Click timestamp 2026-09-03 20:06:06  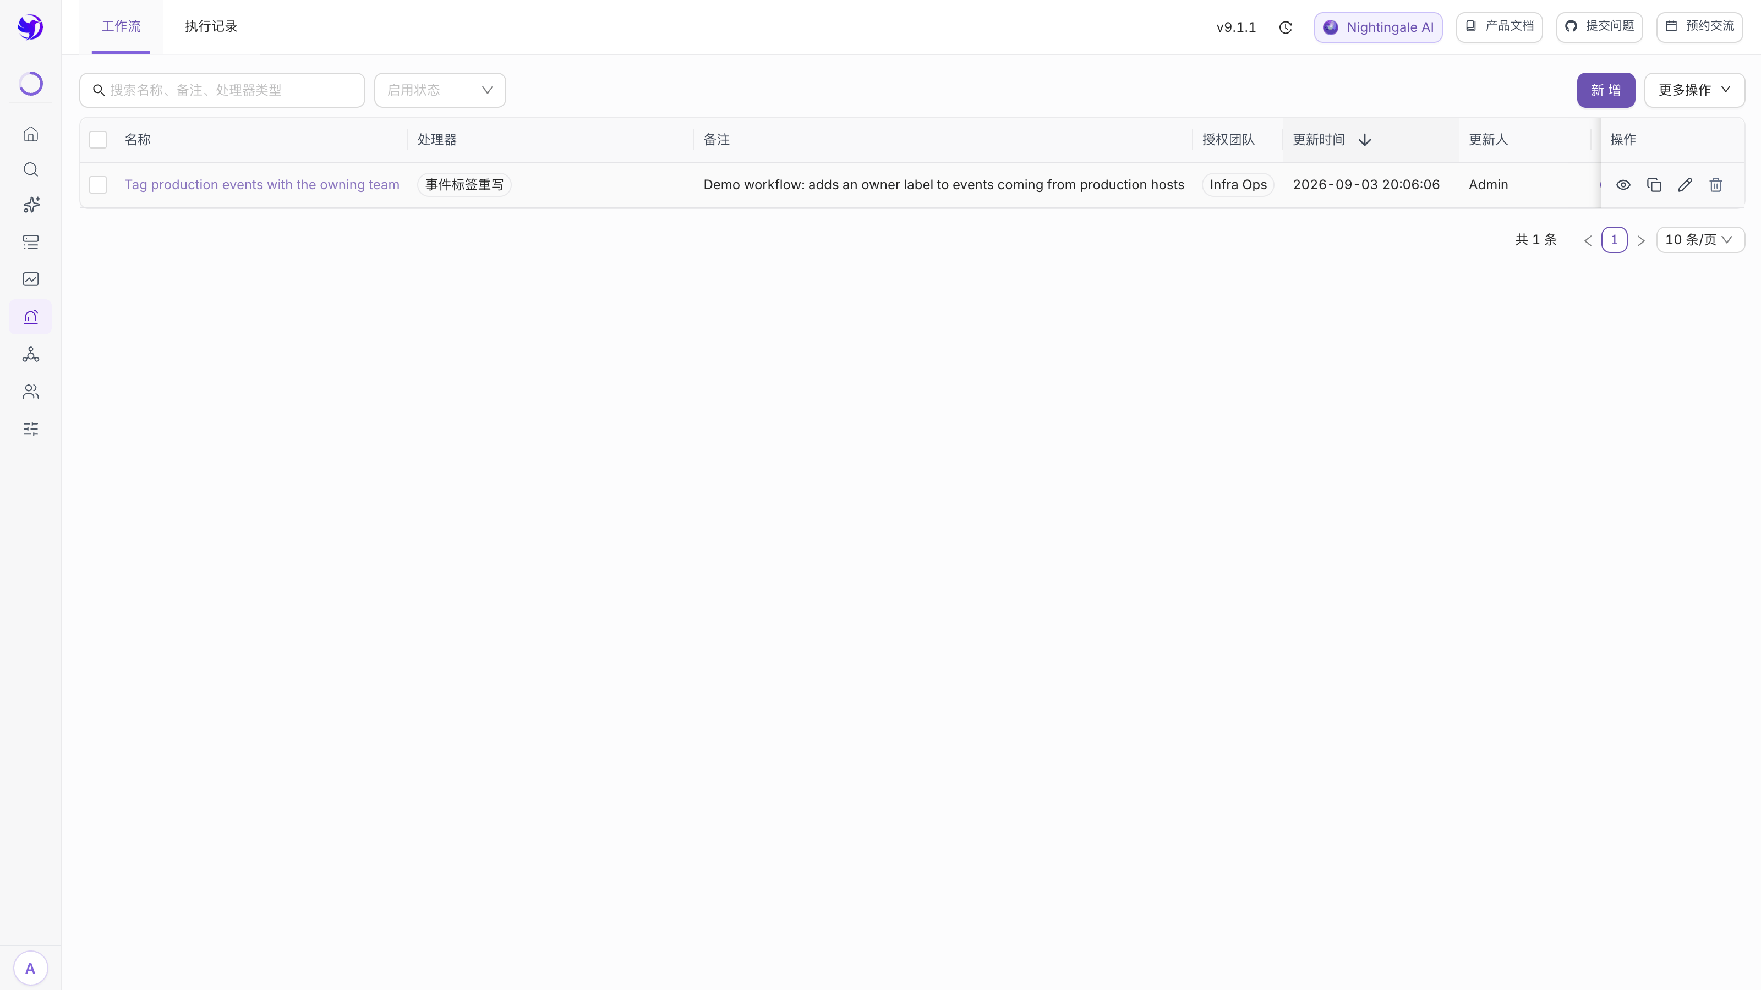pos(1366,185)
